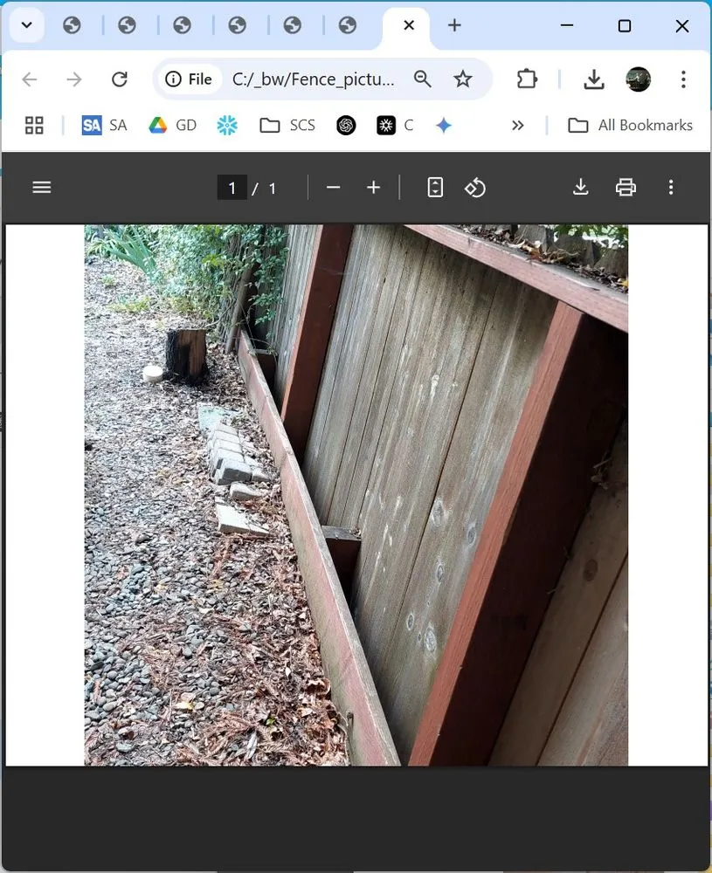Switch to the fourth globe tab
This screenshot has height=873, width=712.
pos(237,25)
